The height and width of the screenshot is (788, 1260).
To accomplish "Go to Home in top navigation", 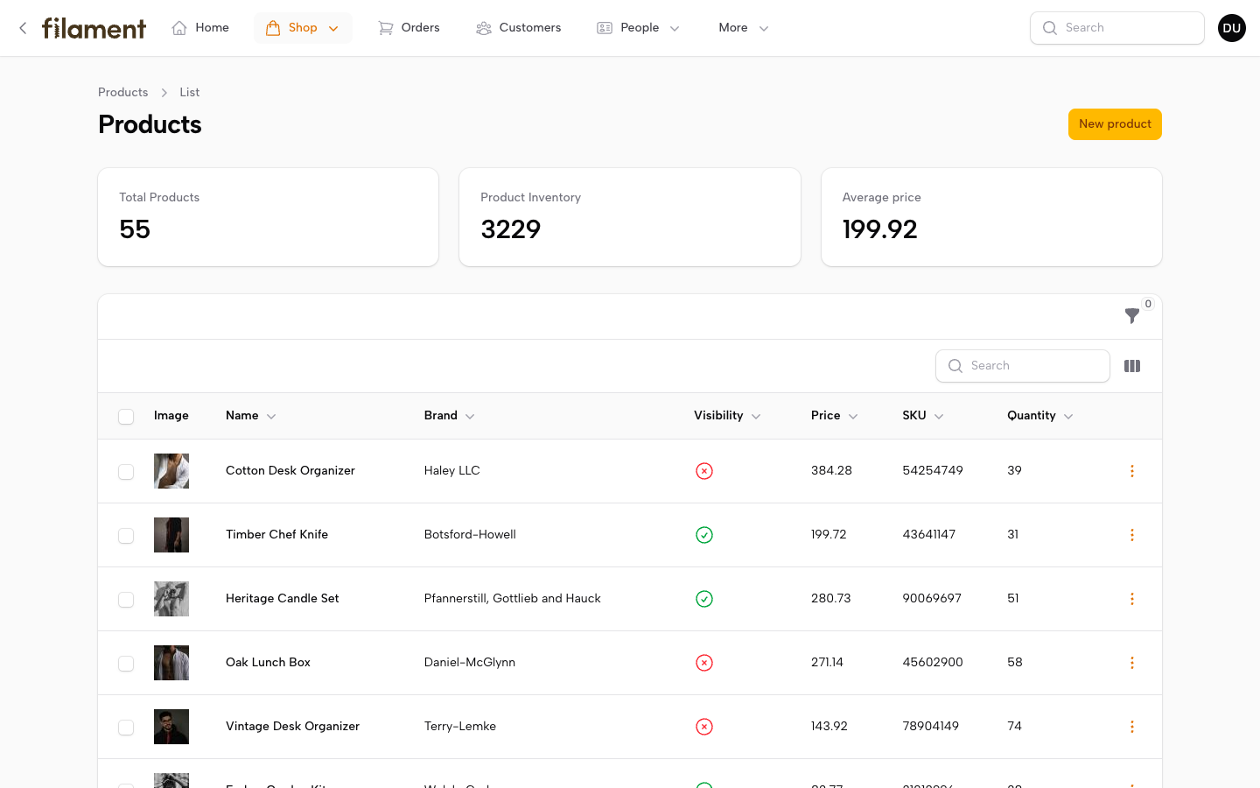I will (x=200, y=28).
